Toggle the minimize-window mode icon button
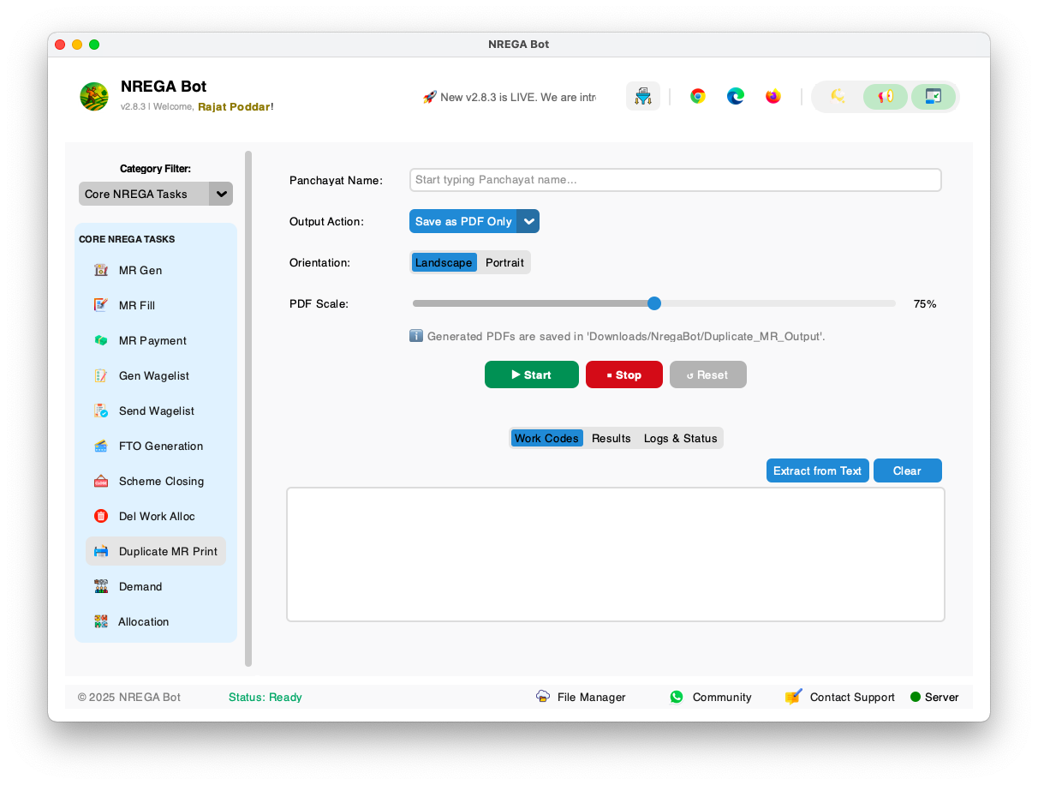The height and width of the screenshot is (785, 1038). pos(934,96)
